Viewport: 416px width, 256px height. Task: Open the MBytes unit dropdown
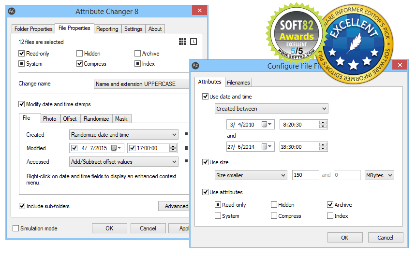pos(379,175)
